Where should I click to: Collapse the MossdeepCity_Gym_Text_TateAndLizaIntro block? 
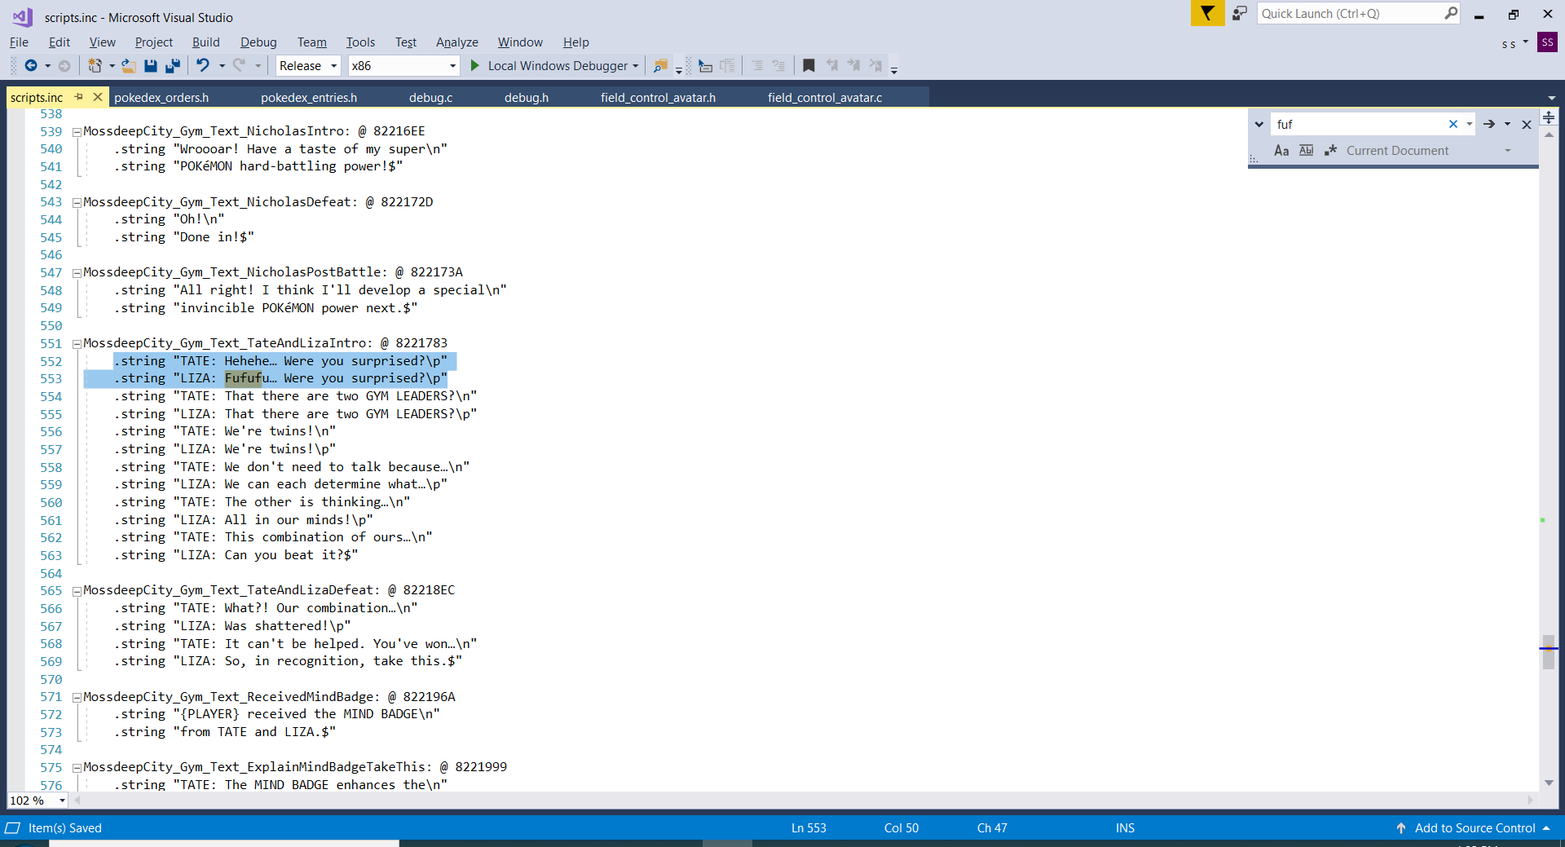[x=77, y=344]
